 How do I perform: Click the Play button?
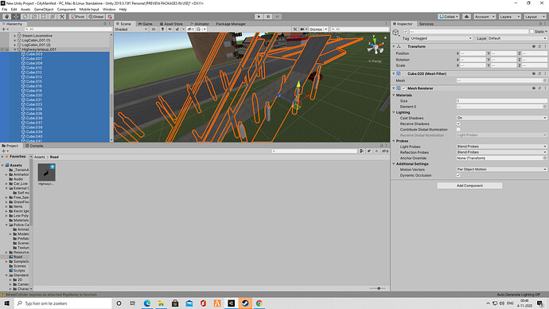(259, 17)
